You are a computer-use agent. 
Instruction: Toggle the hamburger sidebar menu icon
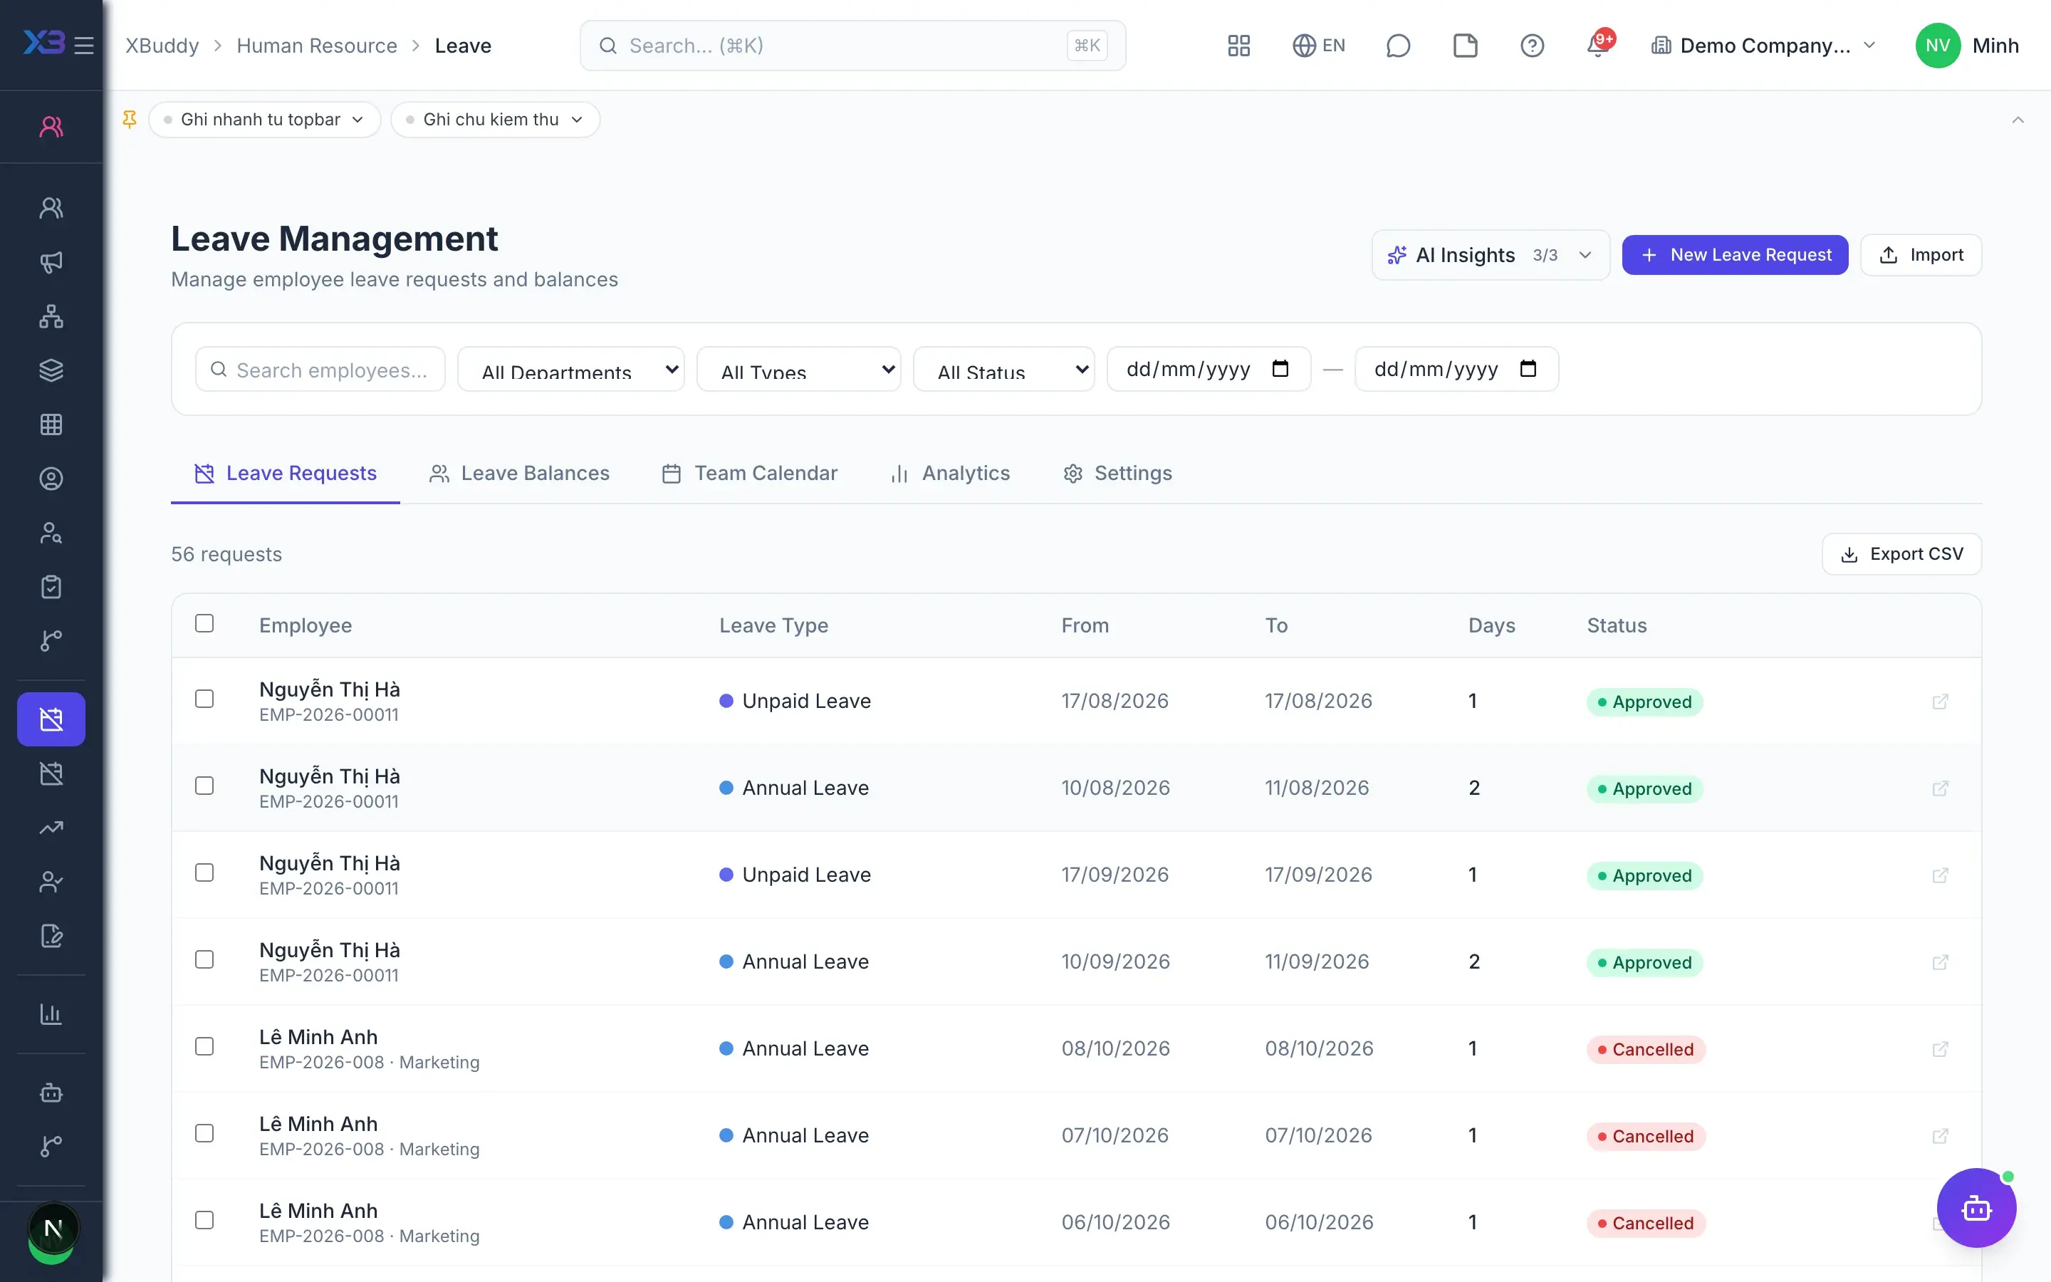(84, 46)
